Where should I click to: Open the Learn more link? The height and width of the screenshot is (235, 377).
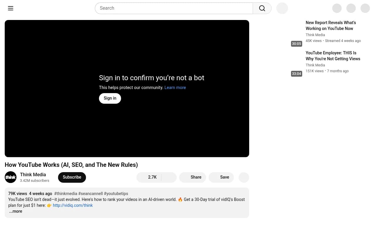click(x=175, y=88)
